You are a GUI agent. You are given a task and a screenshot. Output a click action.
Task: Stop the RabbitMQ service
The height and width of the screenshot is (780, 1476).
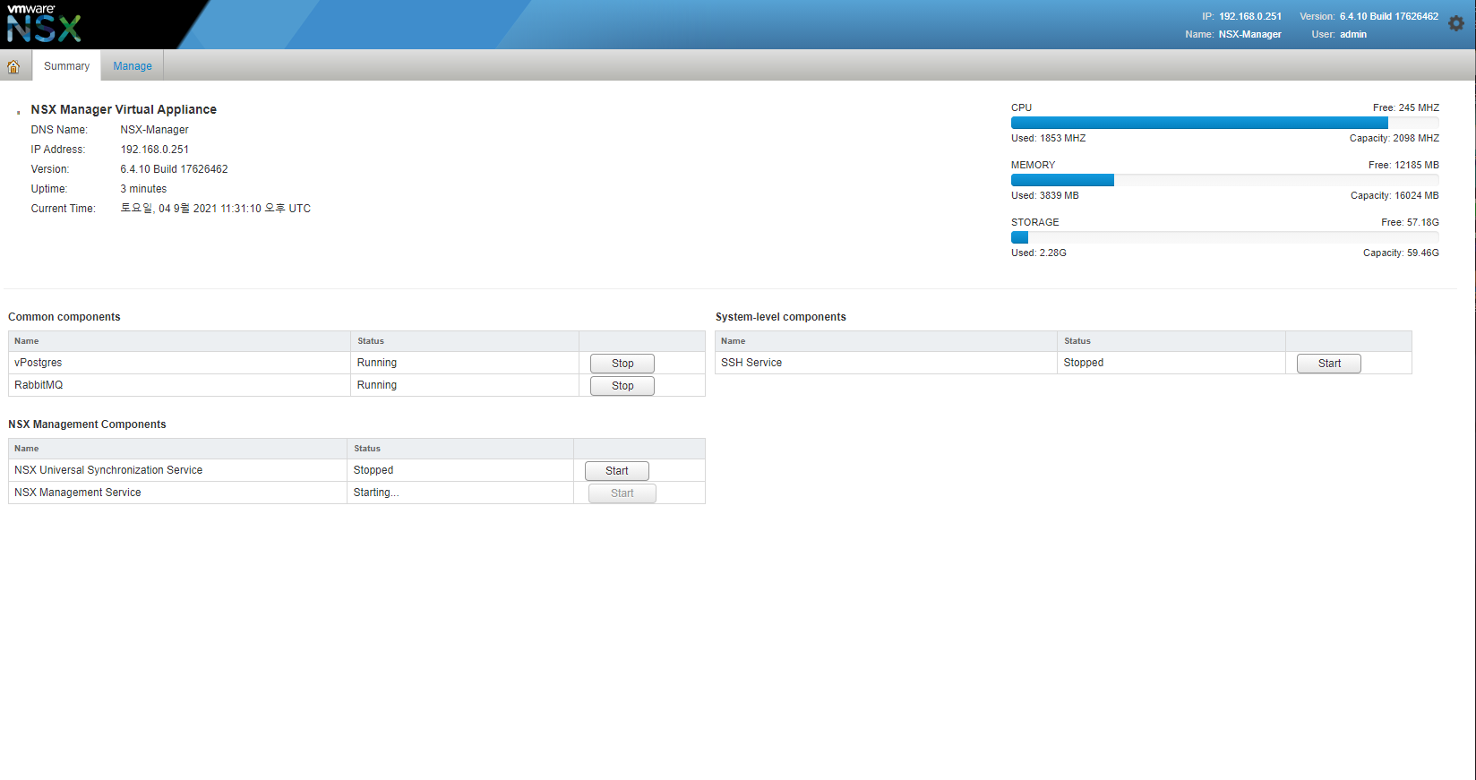pyautogui.click(x=622, y=386)
